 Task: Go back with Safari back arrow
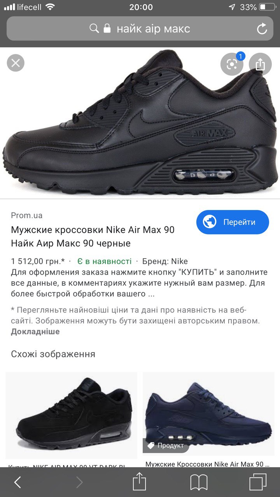17,482
